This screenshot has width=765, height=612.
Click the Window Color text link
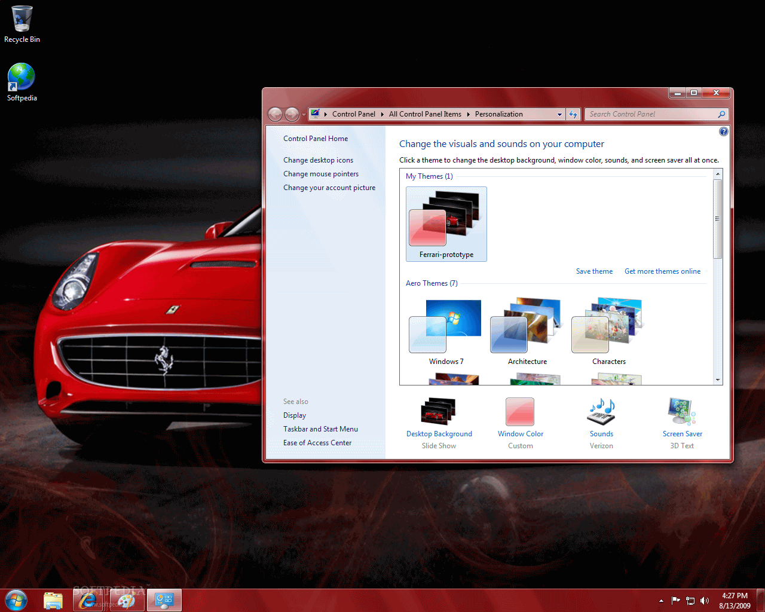click(521, 434)
